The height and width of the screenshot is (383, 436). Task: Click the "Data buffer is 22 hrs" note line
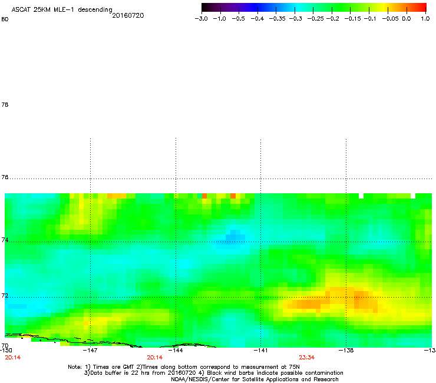click(213, 373)
